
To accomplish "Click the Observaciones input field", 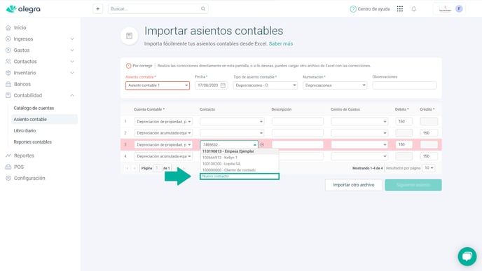I will click(x=404, y=85).
